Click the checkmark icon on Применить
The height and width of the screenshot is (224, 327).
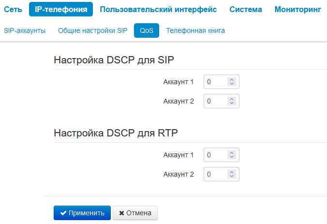[63, 213]
